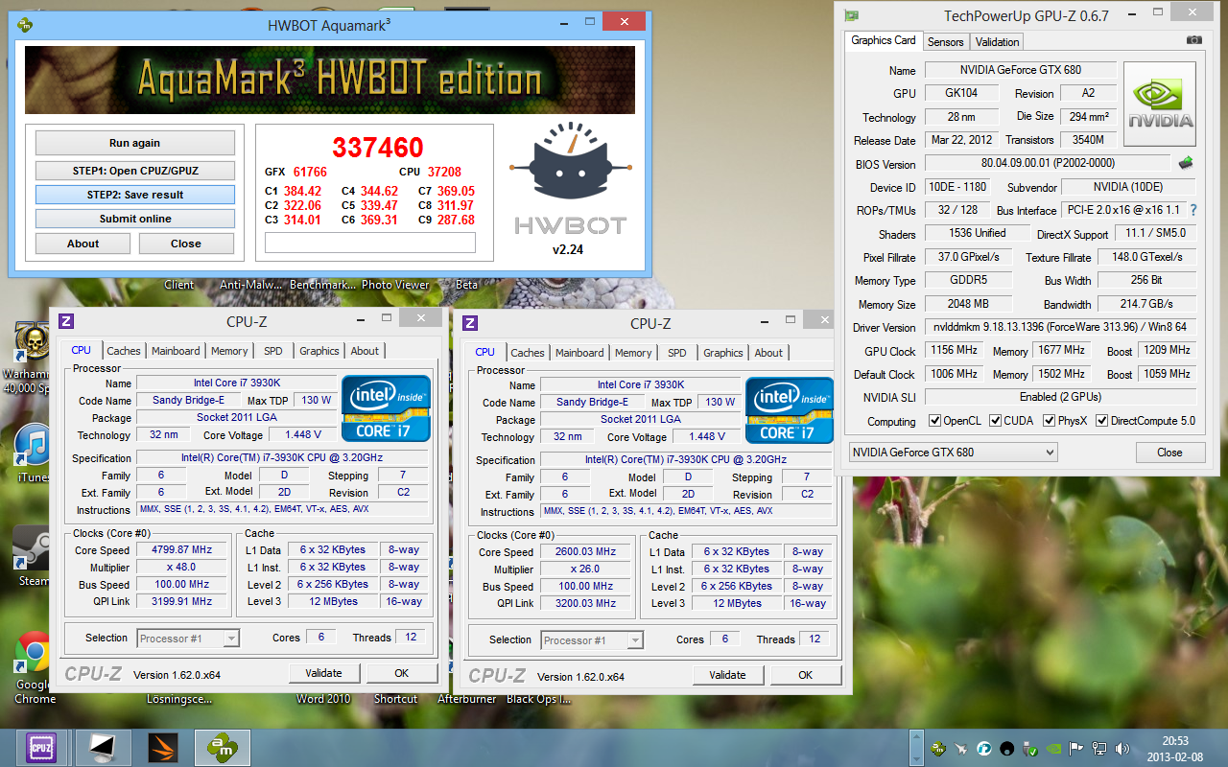Click the NVIDIA logo in GPU-Z
This screenshot has height=767, width=1228.
pyautogui.click(x=1160, y=105)
